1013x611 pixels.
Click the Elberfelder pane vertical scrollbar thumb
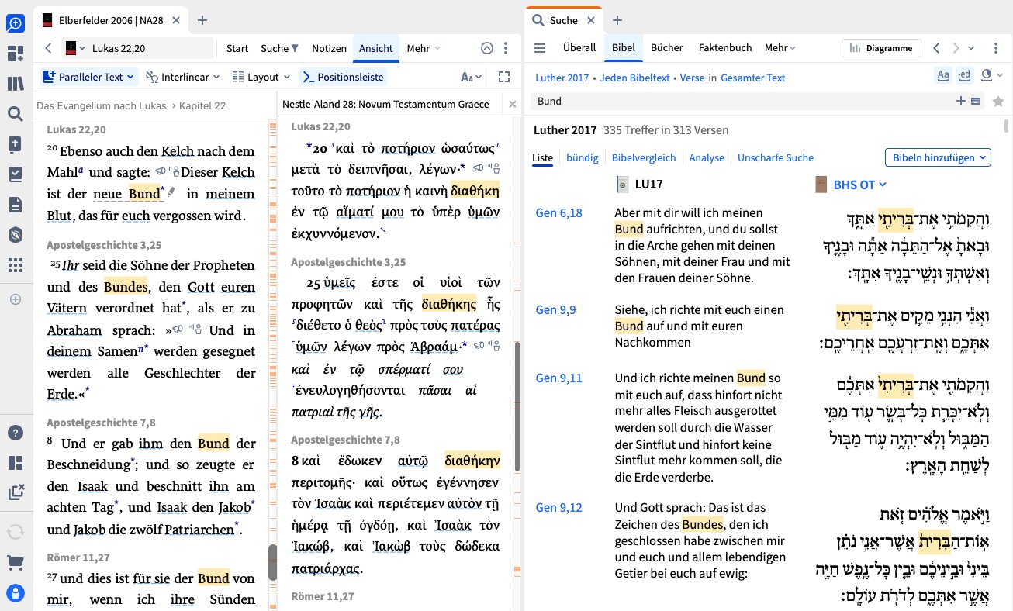272,563
